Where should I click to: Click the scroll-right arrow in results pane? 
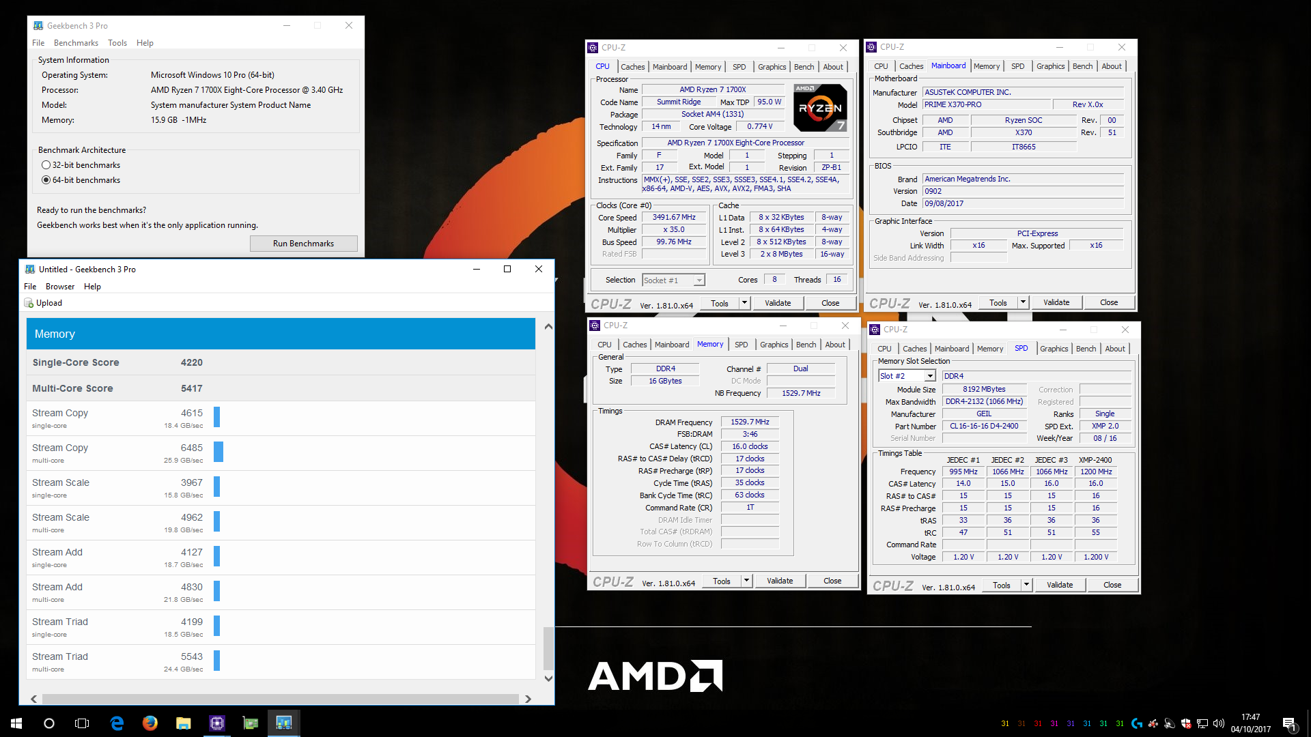(527, 699)
